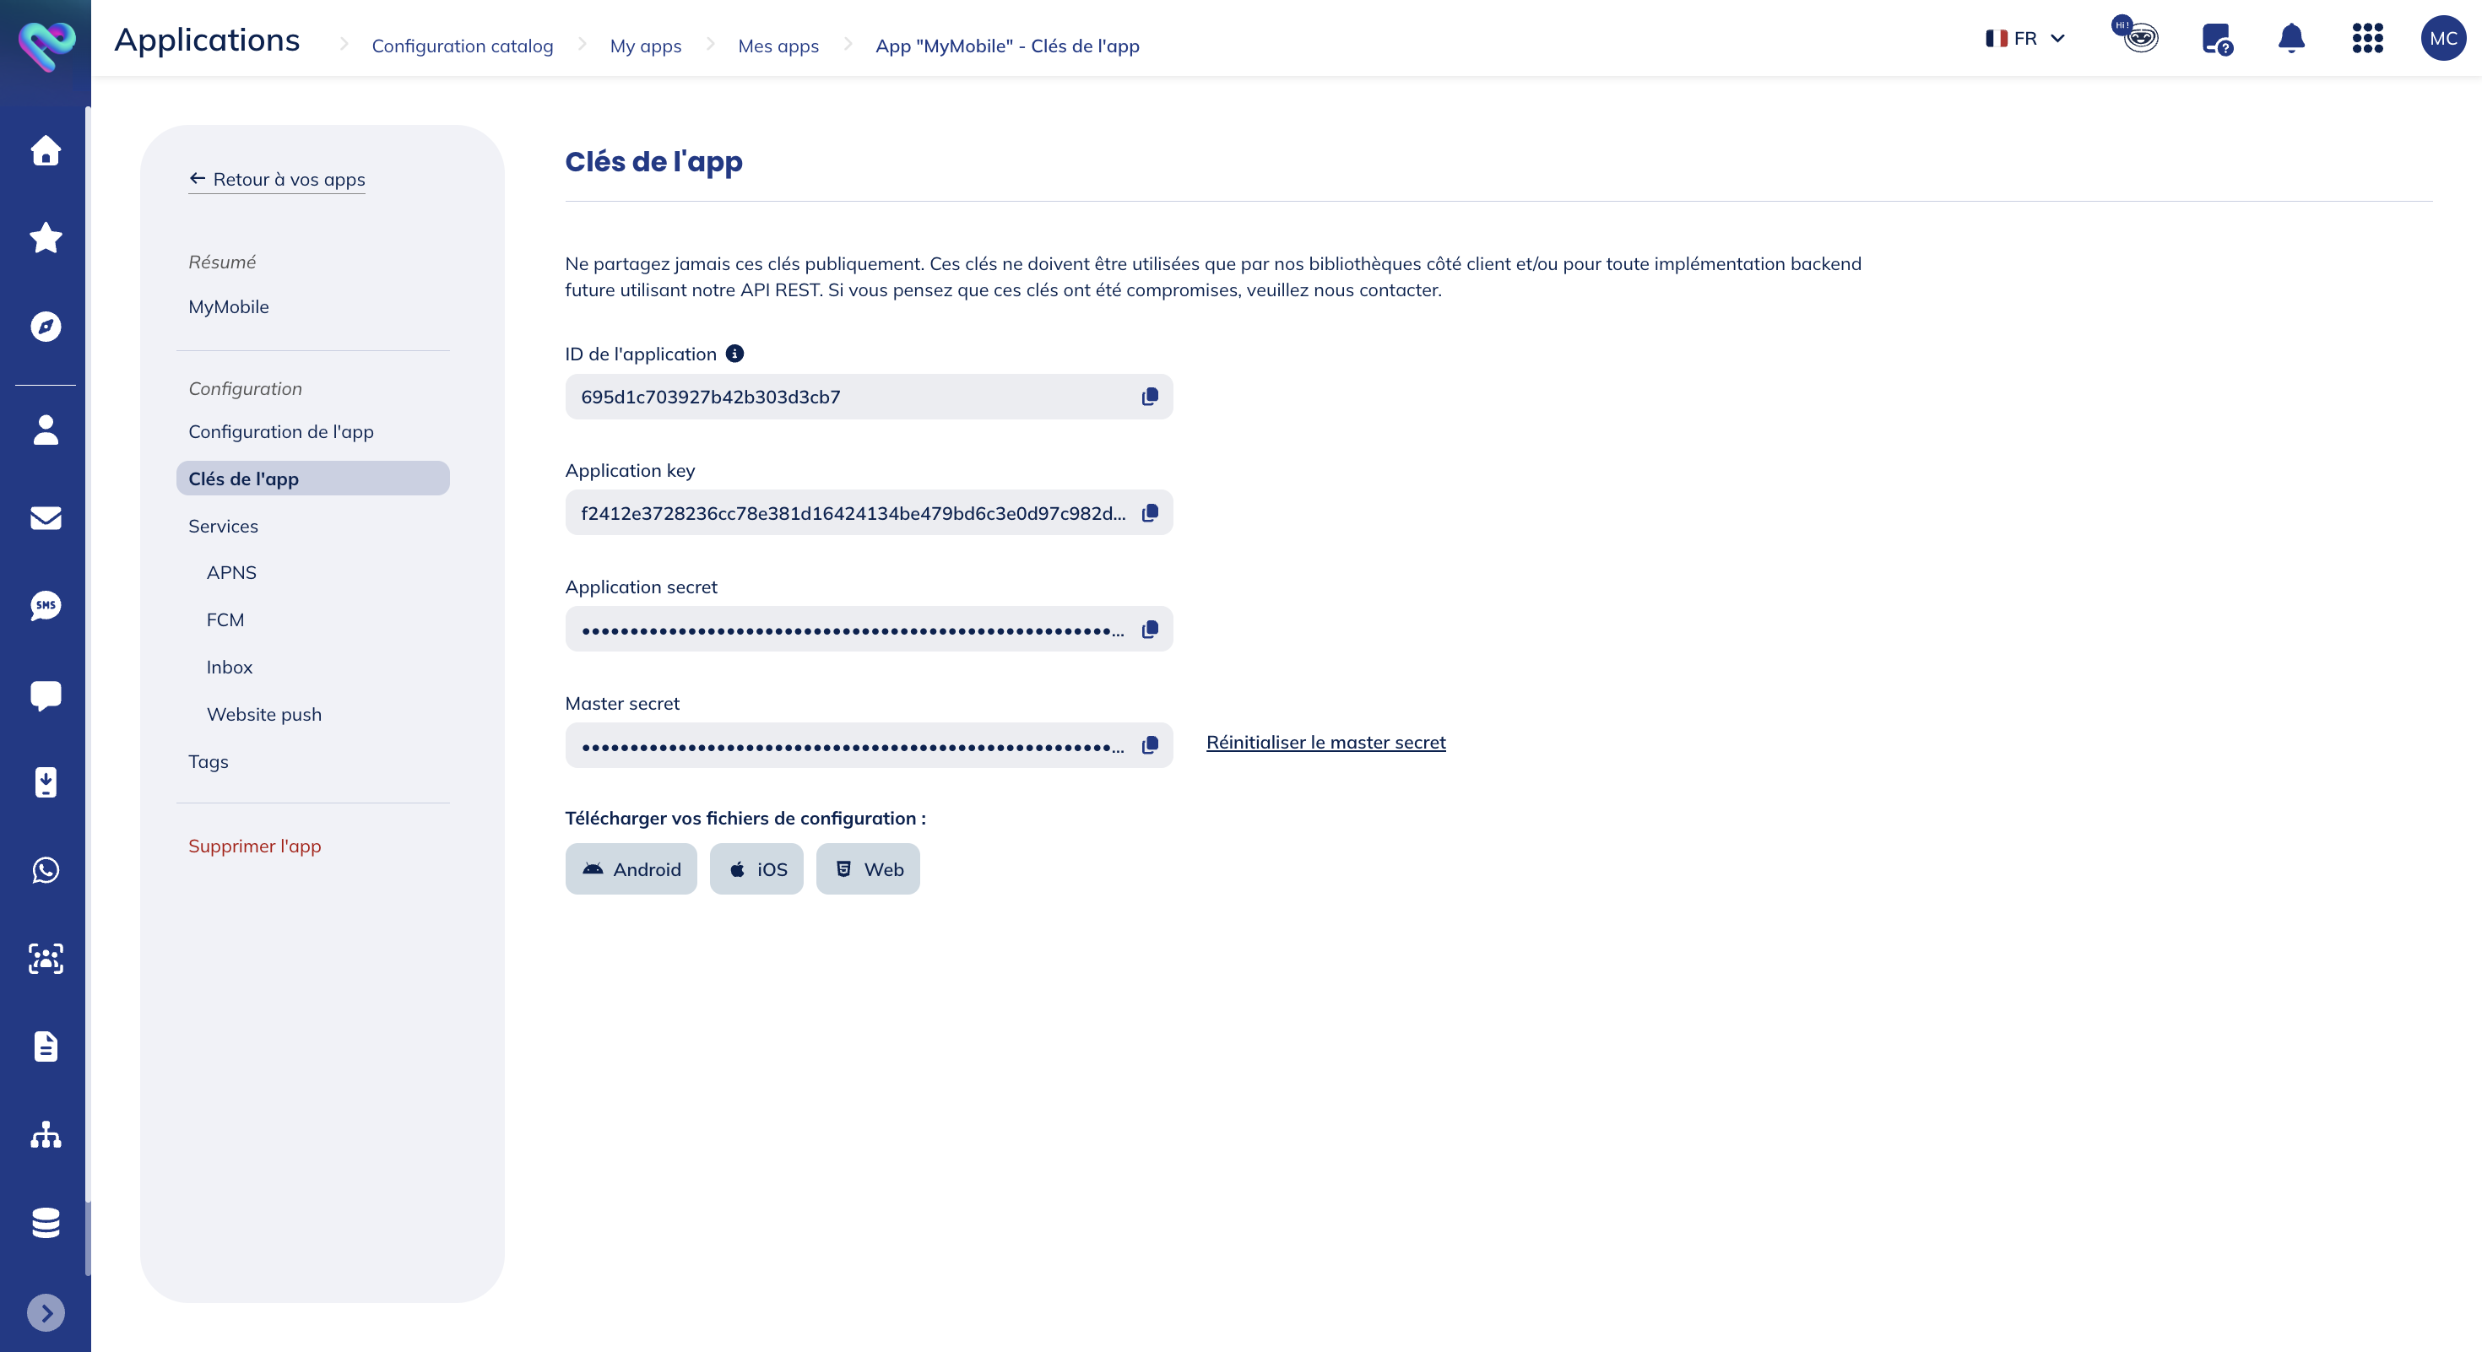Open the notifications bell

[2291, 39]
